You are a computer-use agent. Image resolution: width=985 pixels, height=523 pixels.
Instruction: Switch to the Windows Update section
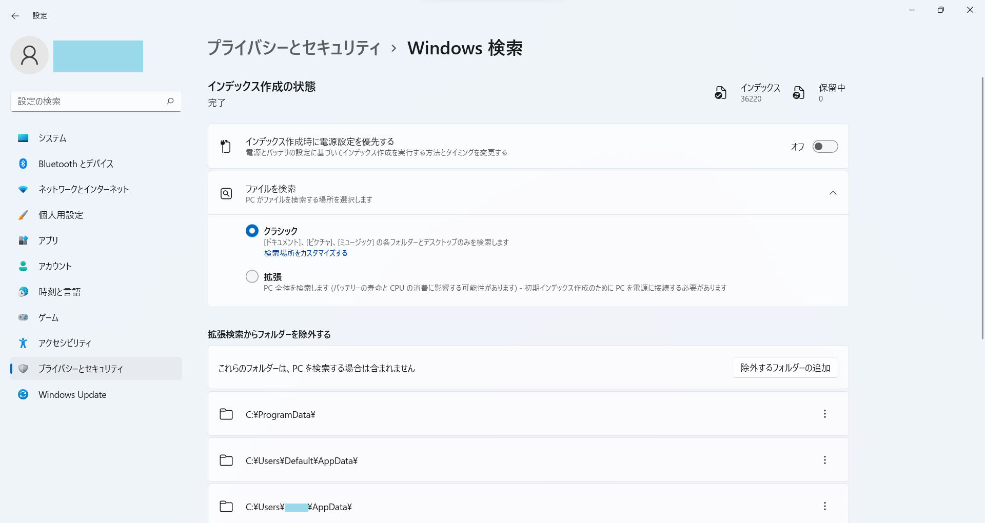click(72, 394)
